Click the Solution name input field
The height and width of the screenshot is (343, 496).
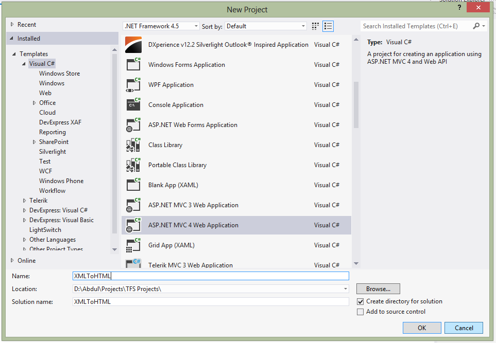pos(211,302)
